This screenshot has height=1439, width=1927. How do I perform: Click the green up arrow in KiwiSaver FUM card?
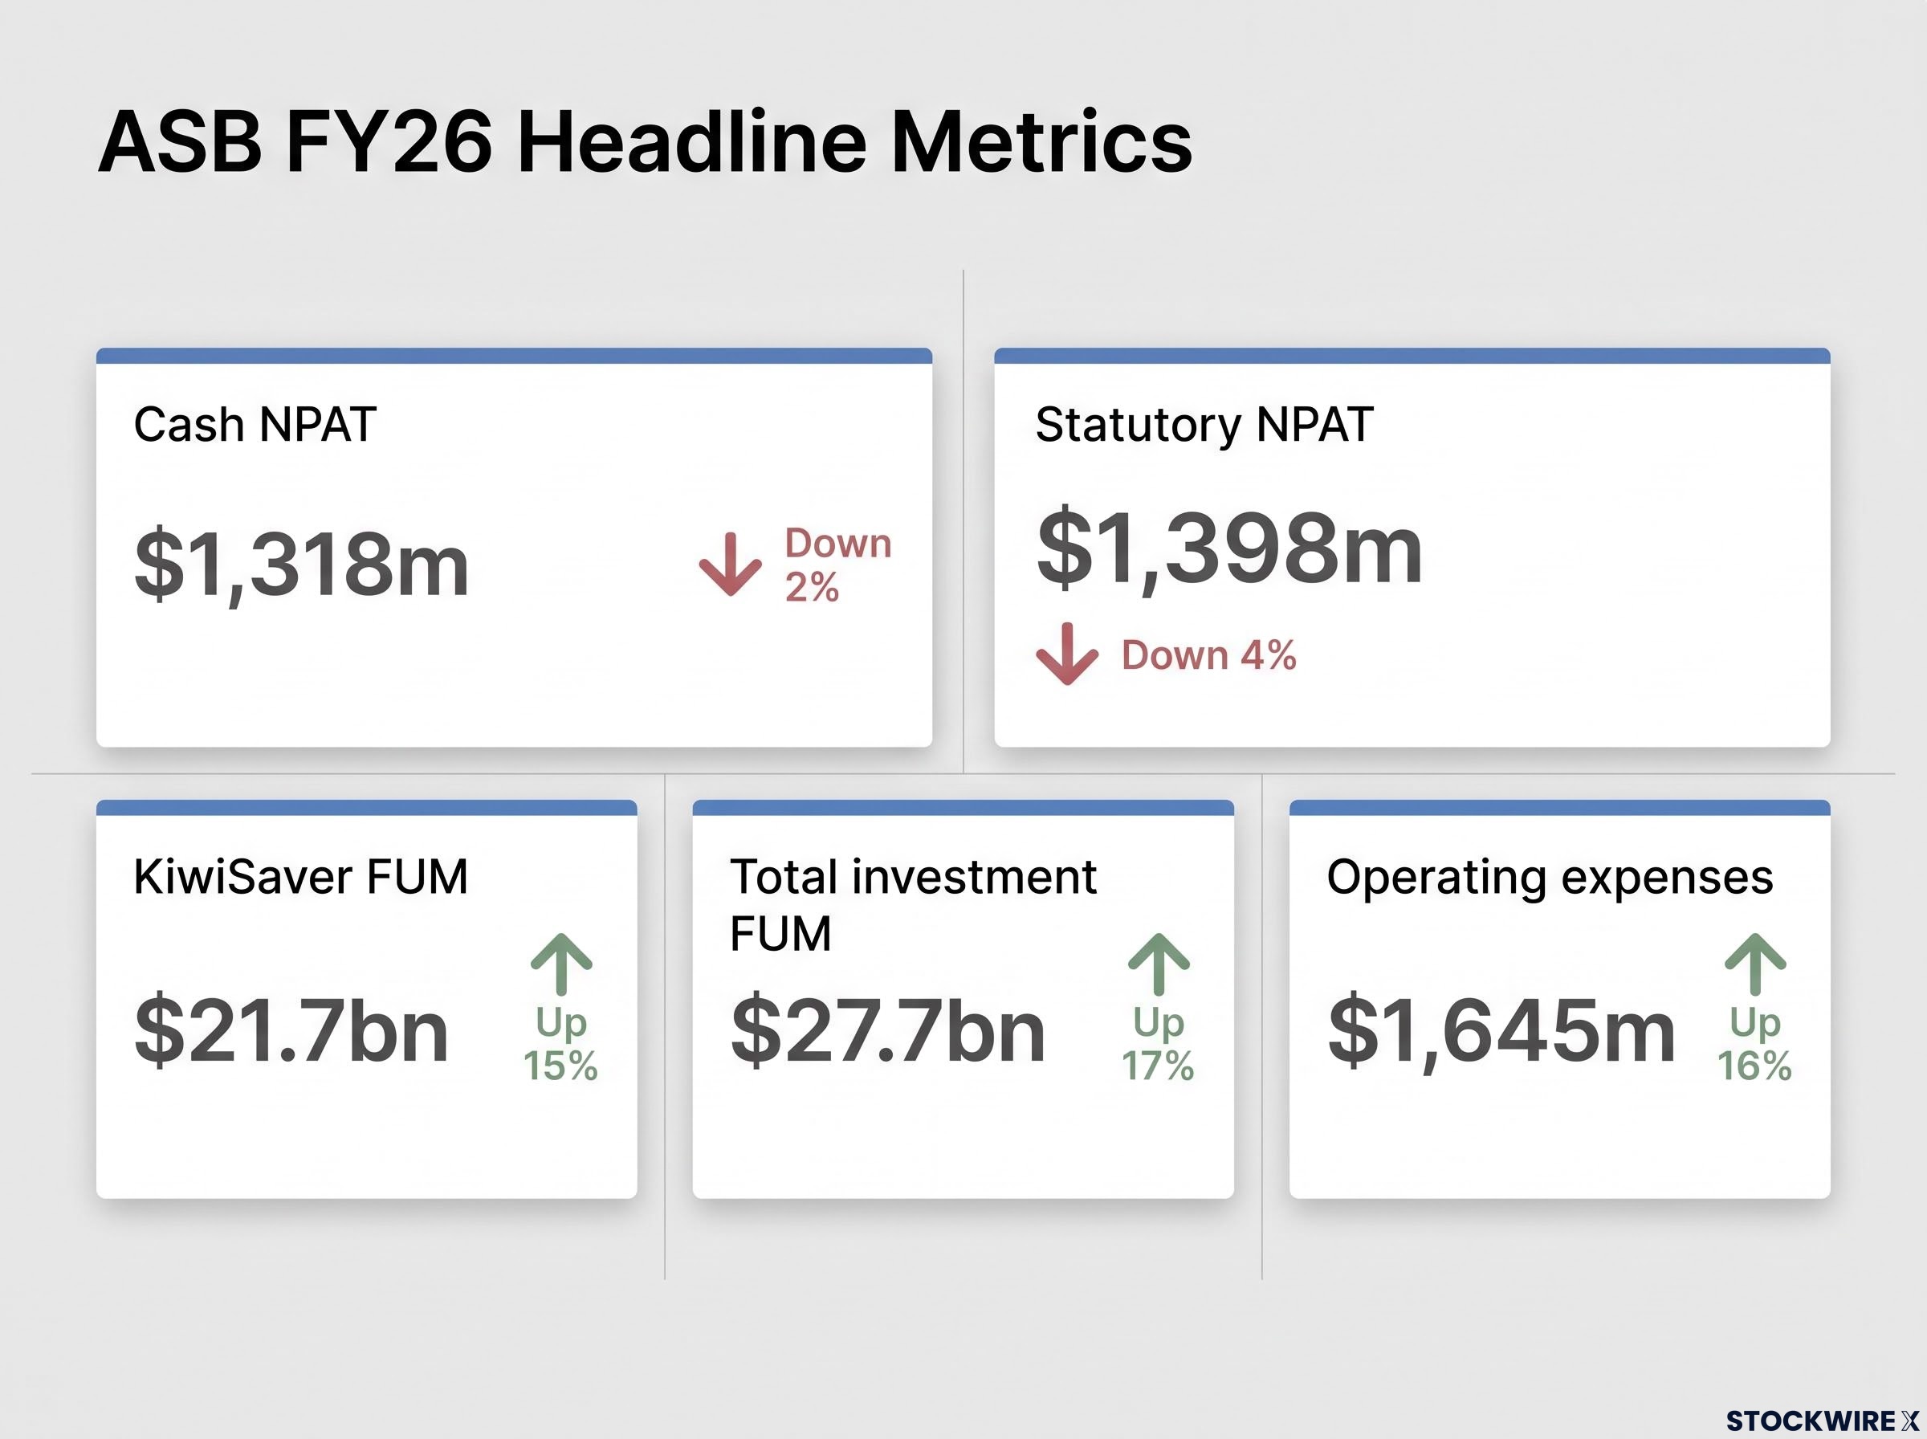(562, 964)
